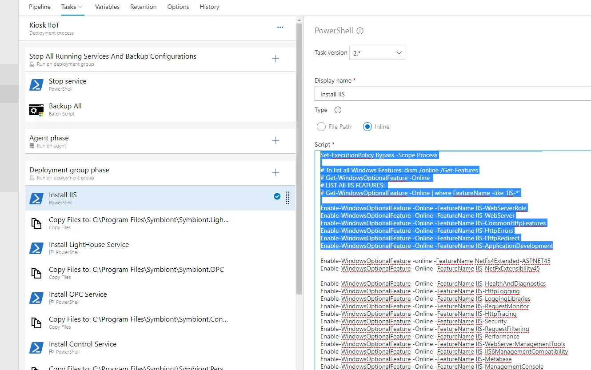Open the Task version dropdown

pyautogui.click(x=378, y=53)
